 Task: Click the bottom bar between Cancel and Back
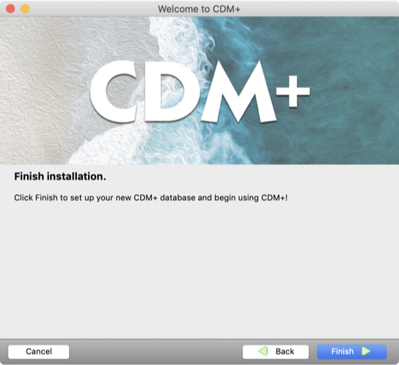[155, 352]
